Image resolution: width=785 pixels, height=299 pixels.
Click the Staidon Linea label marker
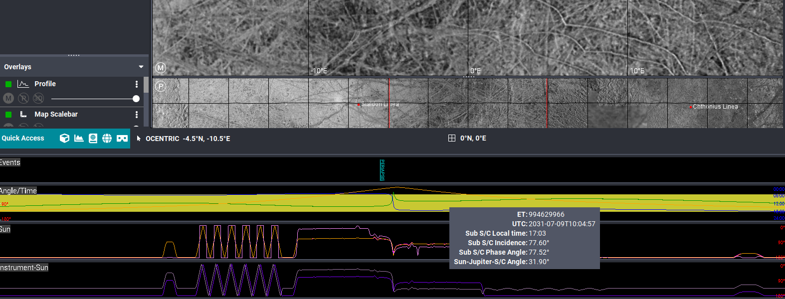coord(359,104)
